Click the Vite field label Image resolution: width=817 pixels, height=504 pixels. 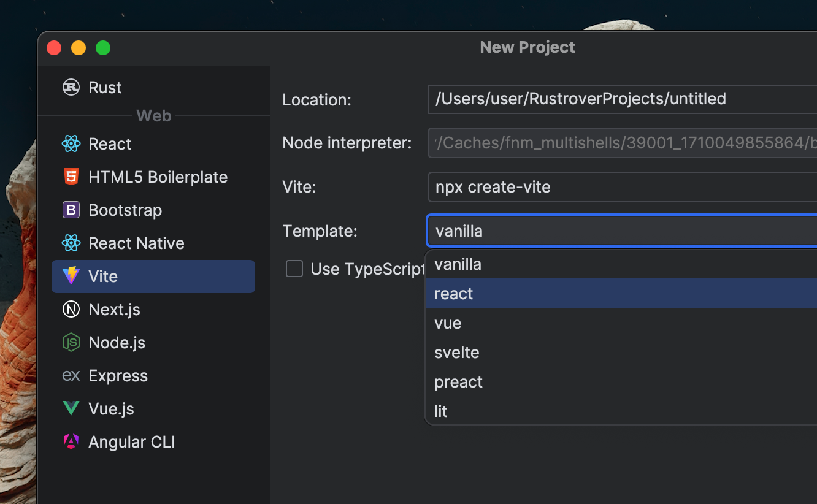299,187
